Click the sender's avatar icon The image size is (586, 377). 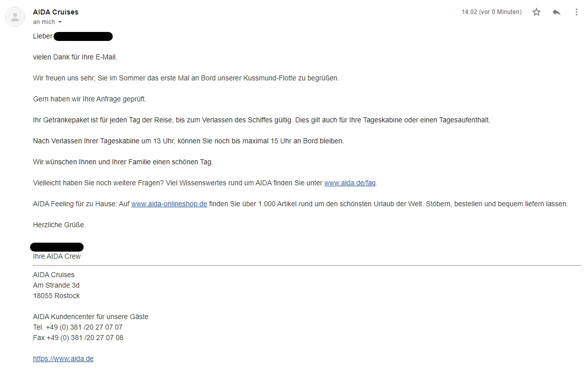[x=15, y=17]
